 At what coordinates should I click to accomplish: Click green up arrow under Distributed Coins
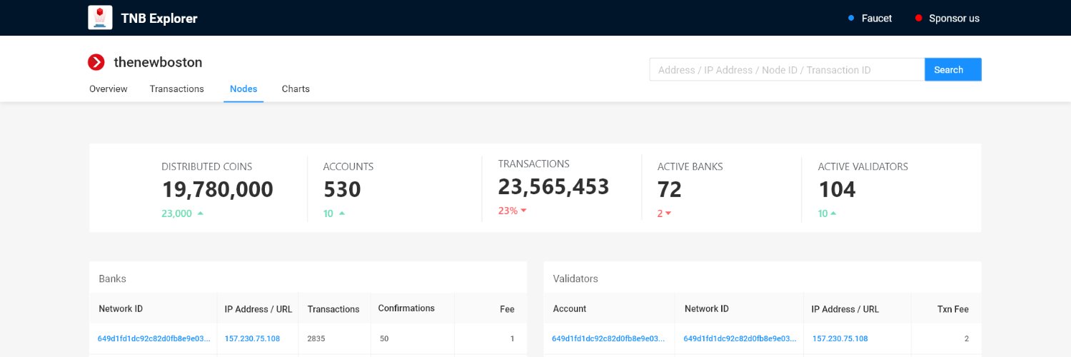click(200, 213)
